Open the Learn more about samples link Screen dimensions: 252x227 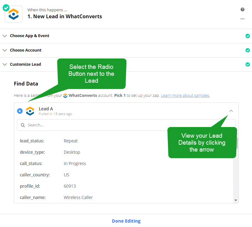185,96
